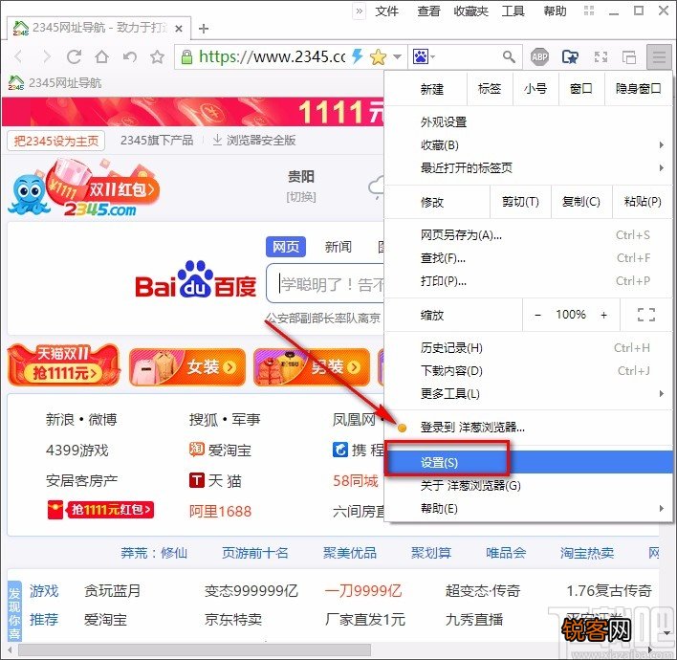Open the Baidu paw search engine selector
Screen dimensions: 677x660
[424, 56]
